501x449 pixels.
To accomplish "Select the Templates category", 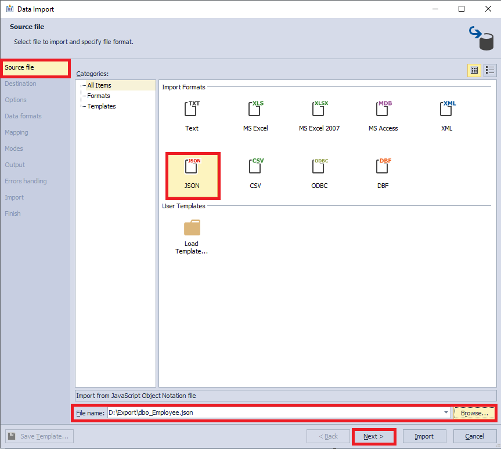I will [102, 106].
